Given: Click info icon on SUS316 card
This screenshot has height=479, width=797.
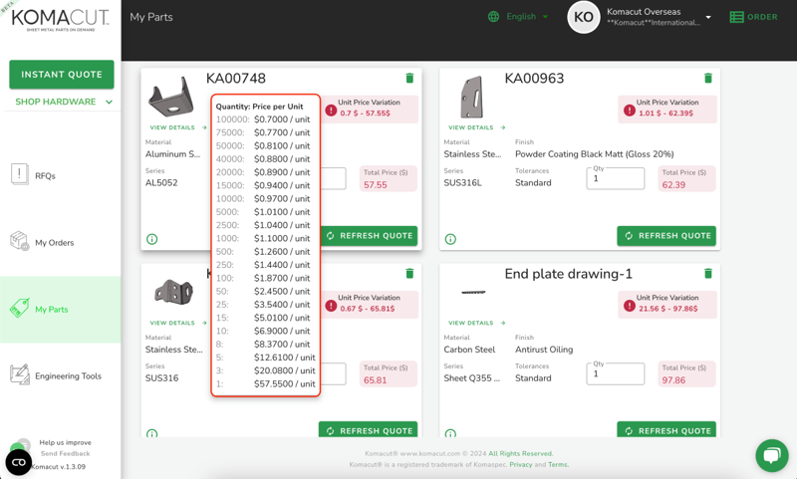Looking at the screenshot, I should [152, 433].
